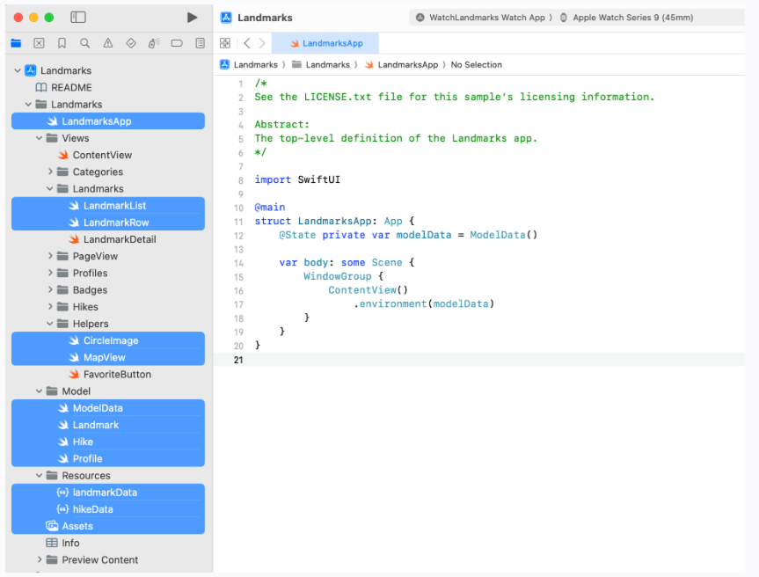Select LandmarksApp in the navigator
Image resolution: width=759 pixels, height=577 pixels.
(x=108, y=121)
